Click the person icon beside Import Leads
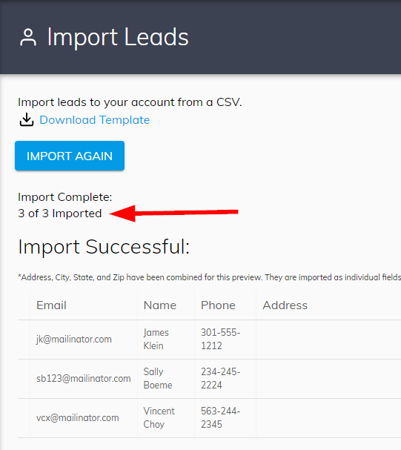Image resolution: width=401 pixels, height=450 pixels. pos(28,37)
